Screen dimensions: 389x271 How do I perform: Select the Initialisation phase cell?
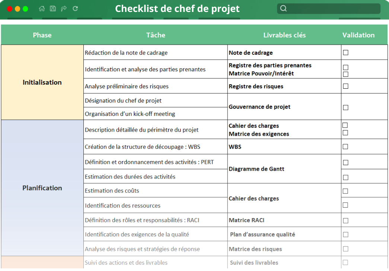coord(42,82)
